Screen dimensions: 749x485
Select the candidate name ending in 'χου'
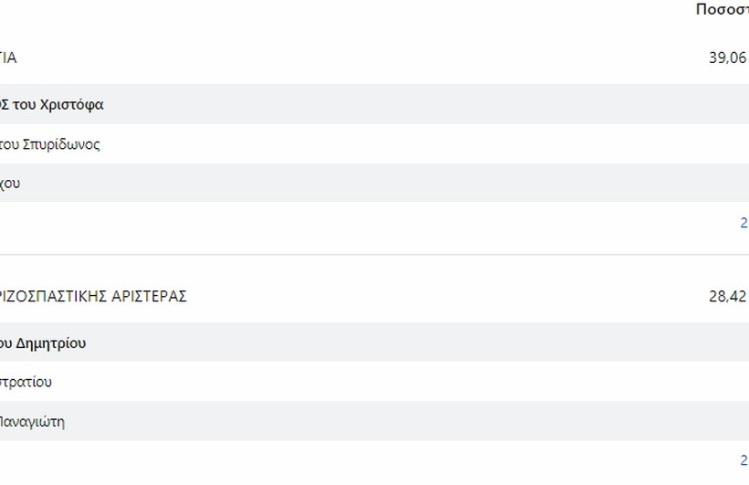click(x=10, y=184)
